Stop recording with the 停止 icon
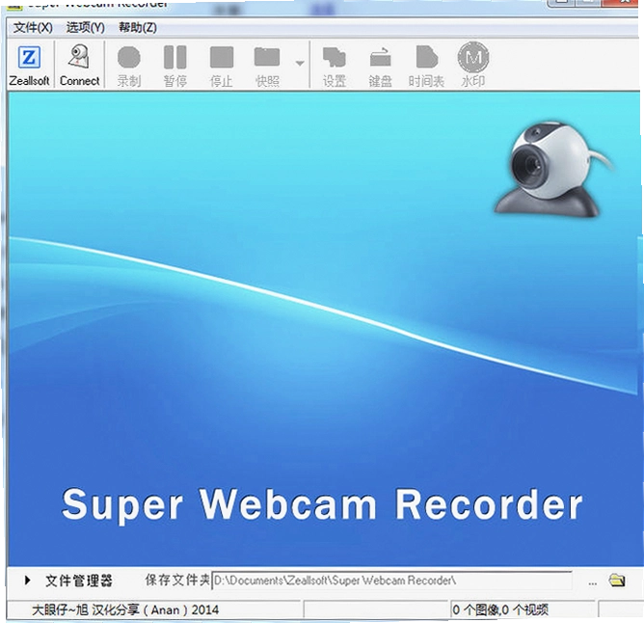644x623 pixels. pyautogui.click(x=222, y=66)
